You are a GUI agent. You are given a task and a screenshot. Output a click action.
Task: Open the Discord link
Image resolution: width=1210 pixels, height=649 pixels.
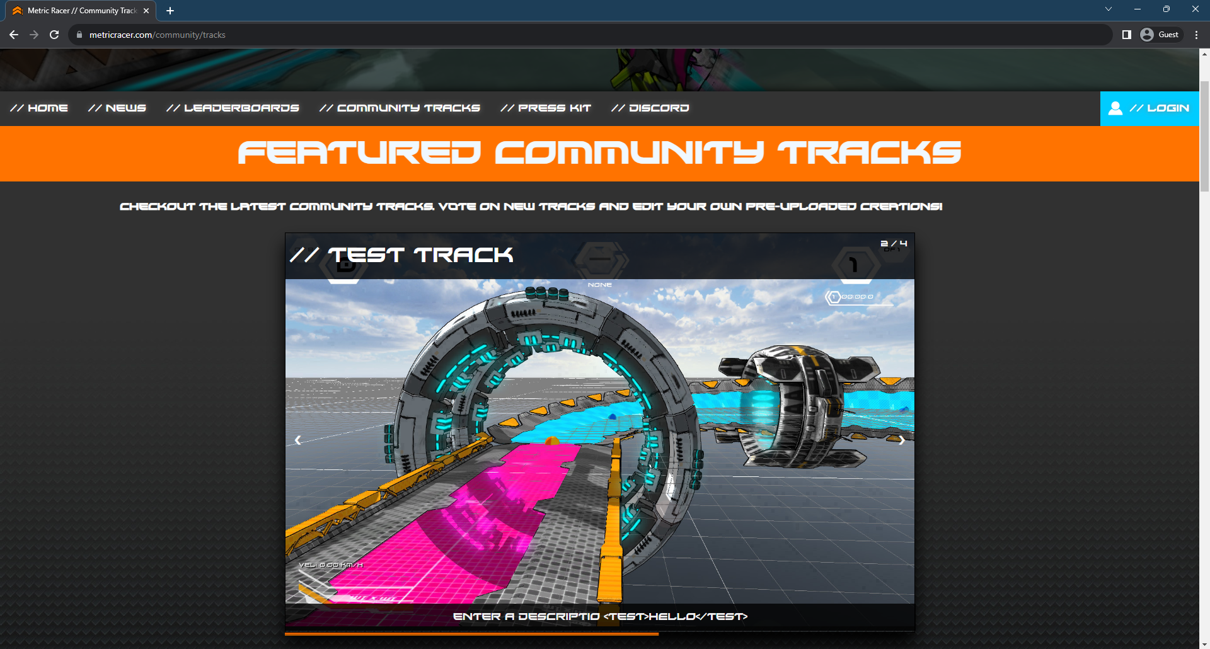click(x=650, y=108)
